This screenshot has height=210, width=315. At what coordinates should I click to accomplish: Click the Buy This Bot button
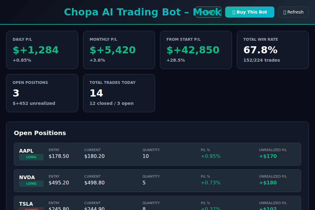coord(249,12)
